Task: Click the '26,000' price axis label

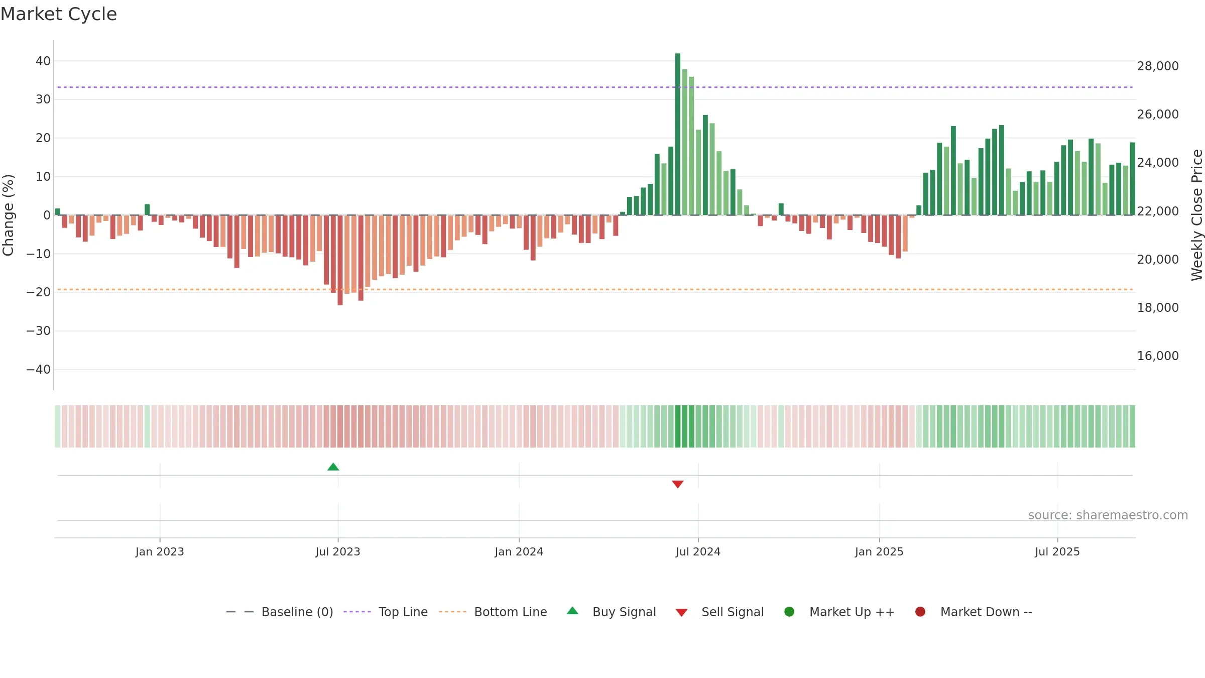Action: click(x=1158, y=114)
